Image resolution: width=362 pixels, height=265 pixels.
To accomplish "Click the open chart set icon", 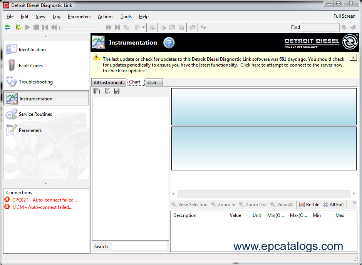I will pyautogui.click(x=107, y=91).
